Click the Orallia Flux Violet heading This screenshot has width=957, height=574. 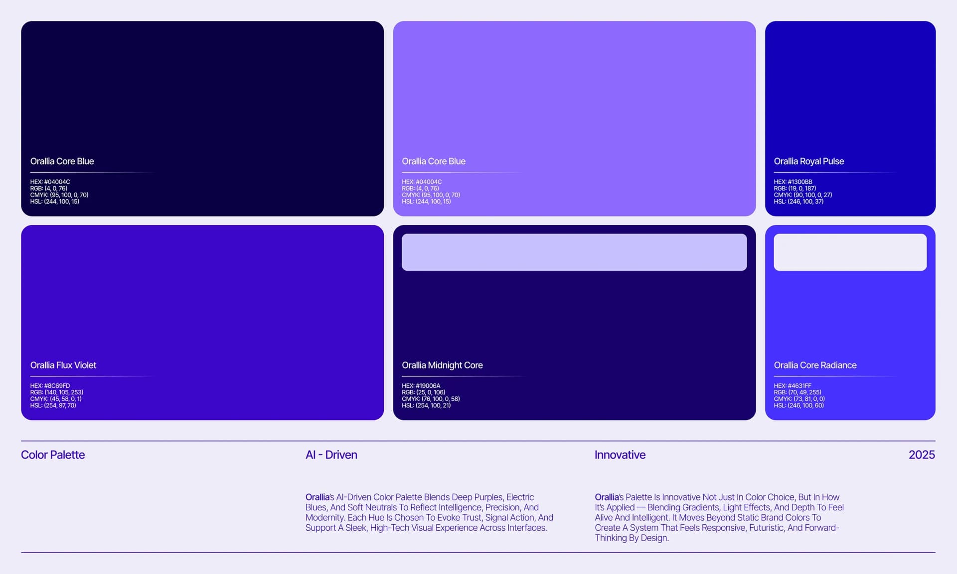pyautogui.click(x=63, y=365)
